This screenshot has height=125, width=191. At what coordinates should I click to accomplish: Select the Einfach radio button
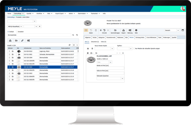pos(8,32)
